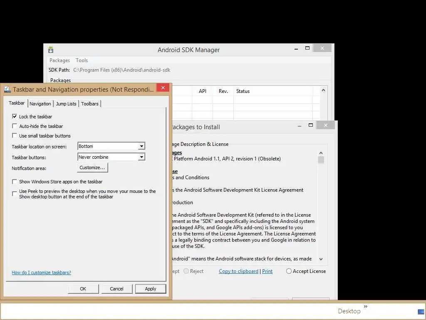Click license text scrollbar down arrow
Screen dimensions: 426x320
[x=321, y=259]
